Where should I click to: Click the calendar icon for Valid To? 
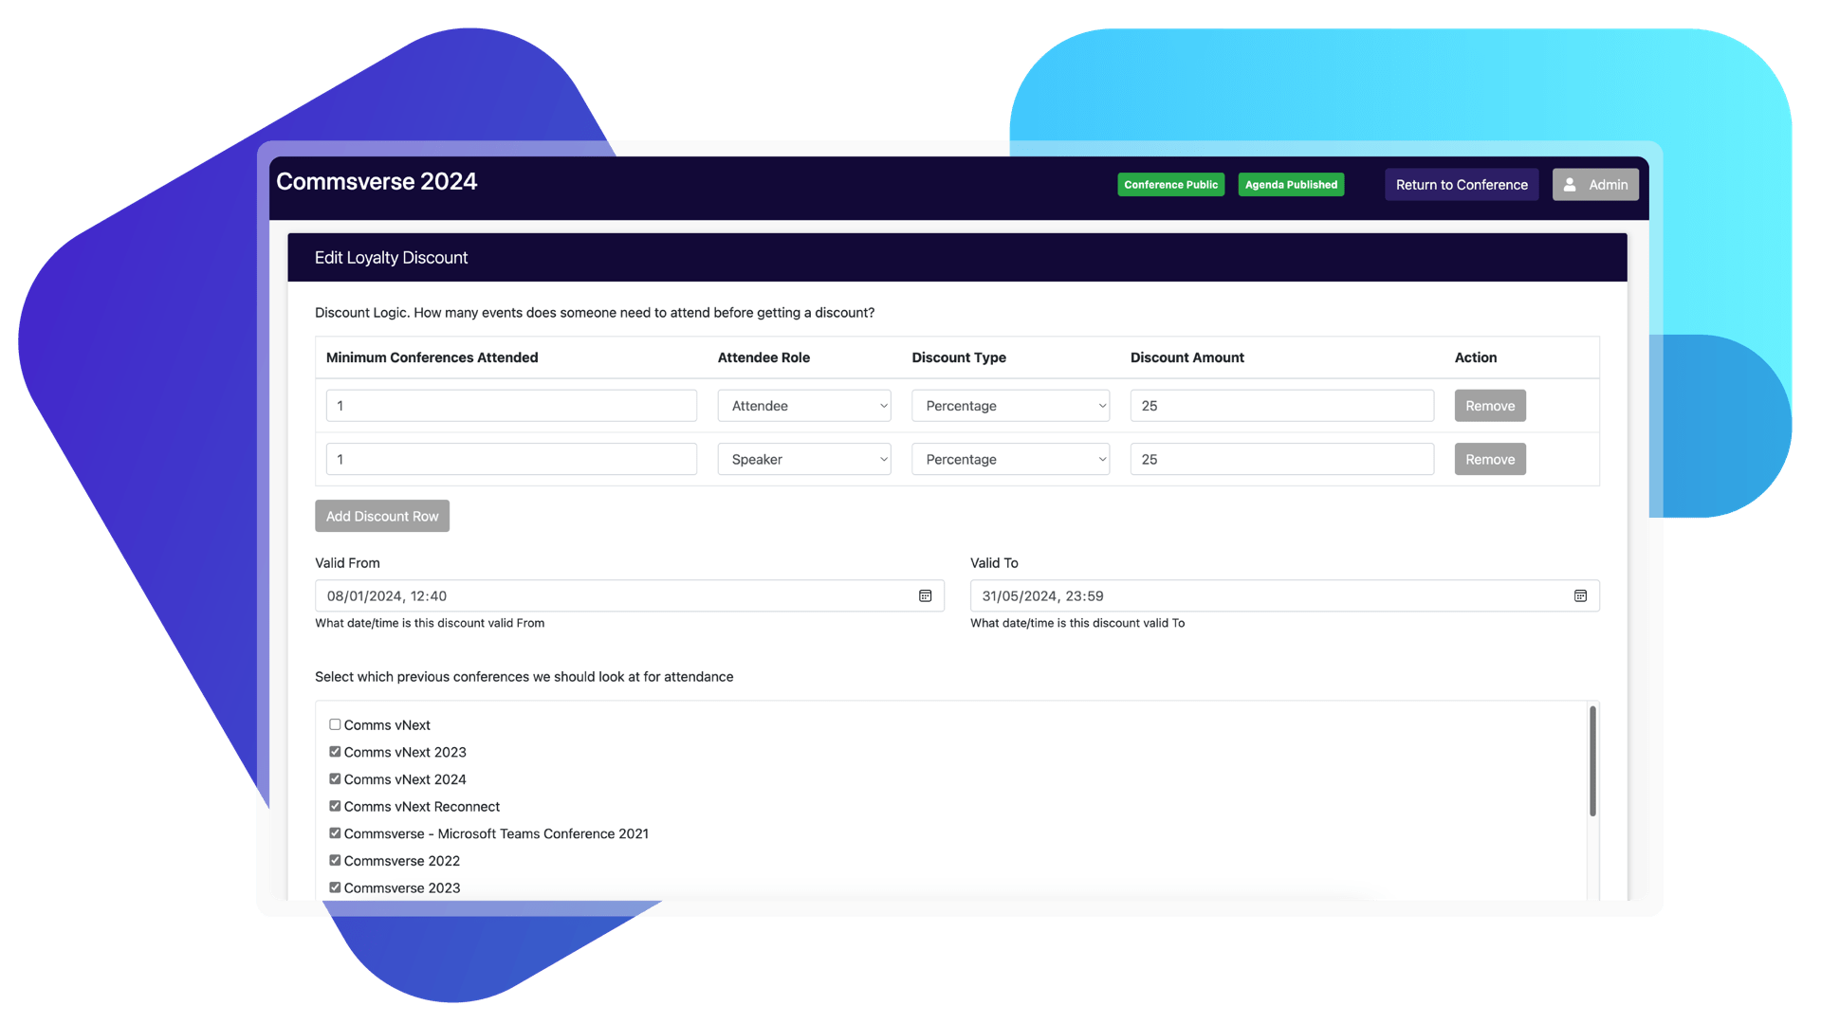pos(1581,595)
